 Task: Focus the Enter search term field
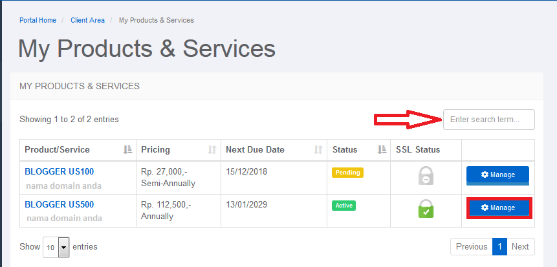[489, 120]
